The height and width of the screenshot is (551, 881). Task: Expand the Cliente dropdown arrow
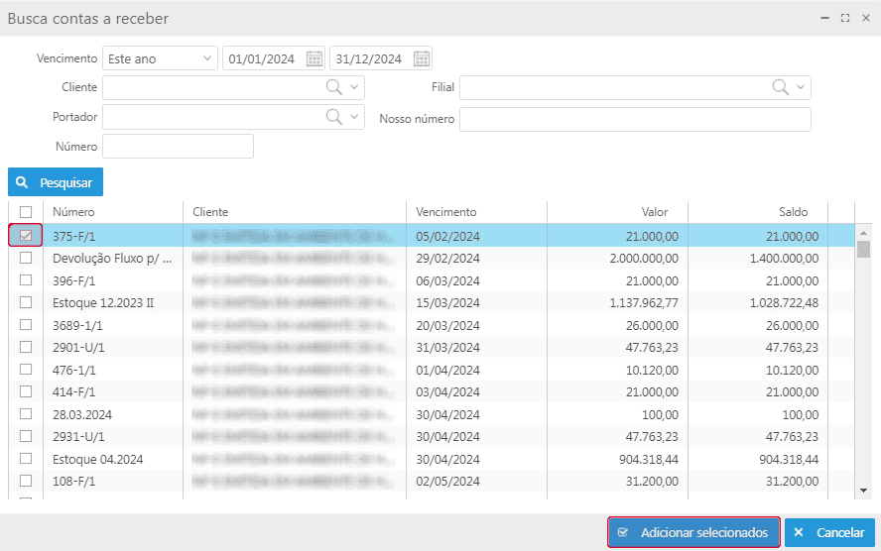(355, 87)
